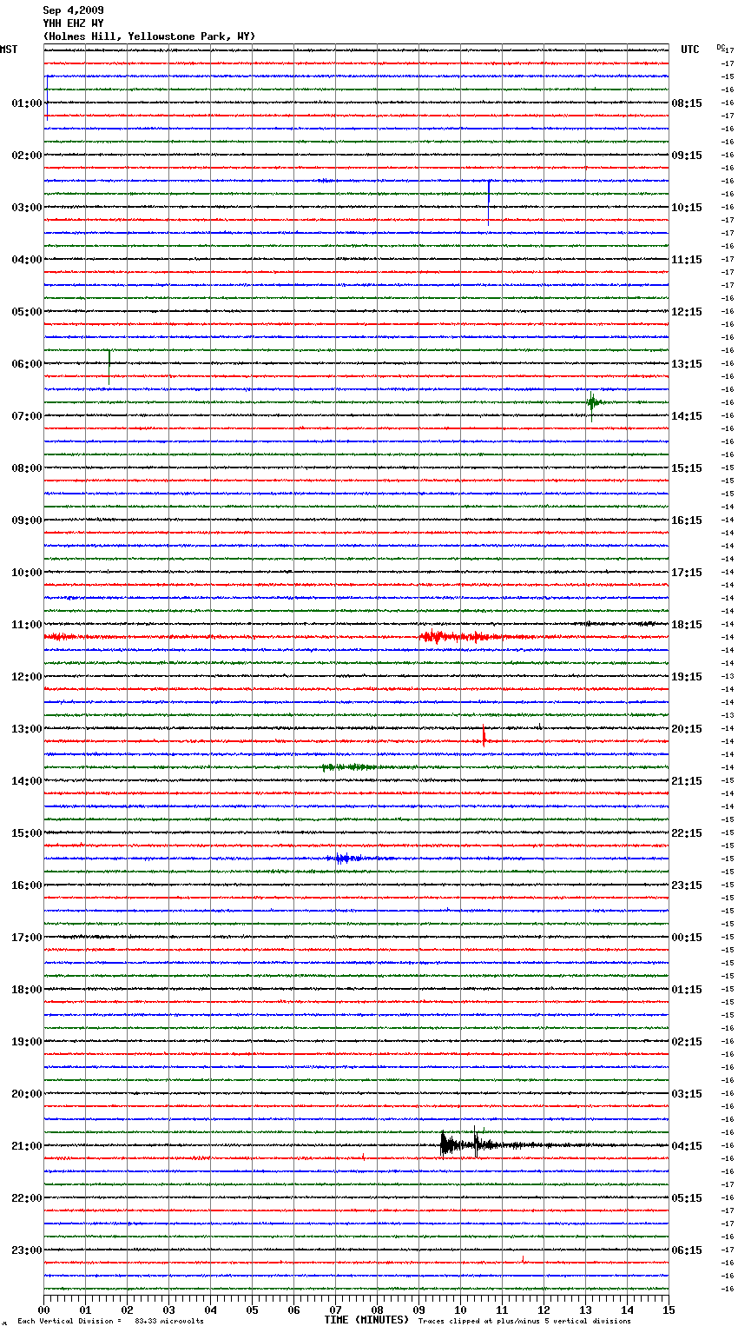Image resolution: width=738 pixels, height=1333 pixels.
Task: Click the '13' minute tick label
Action: coord(585,1310)
